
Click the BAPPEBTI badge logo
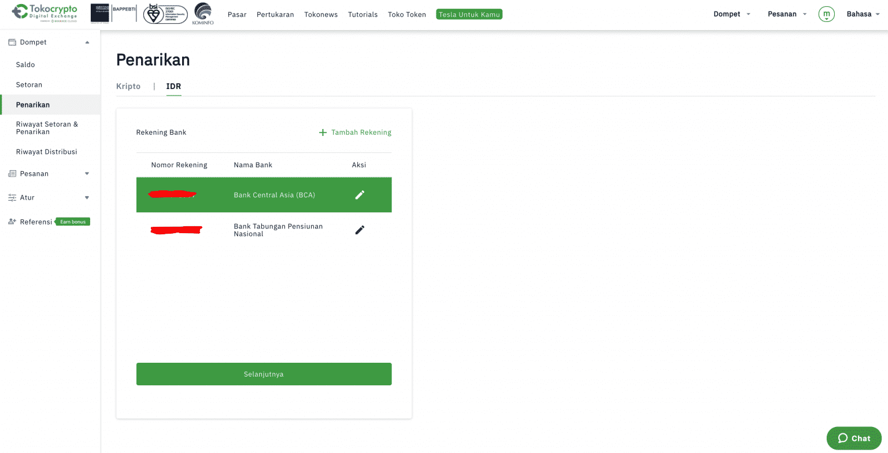113,13
